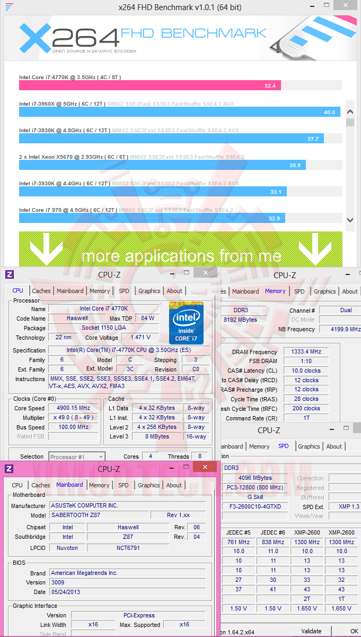Select the SPD tab in top-left CPU-Z window
Screen dimensions: 361x637
(124, 291)
